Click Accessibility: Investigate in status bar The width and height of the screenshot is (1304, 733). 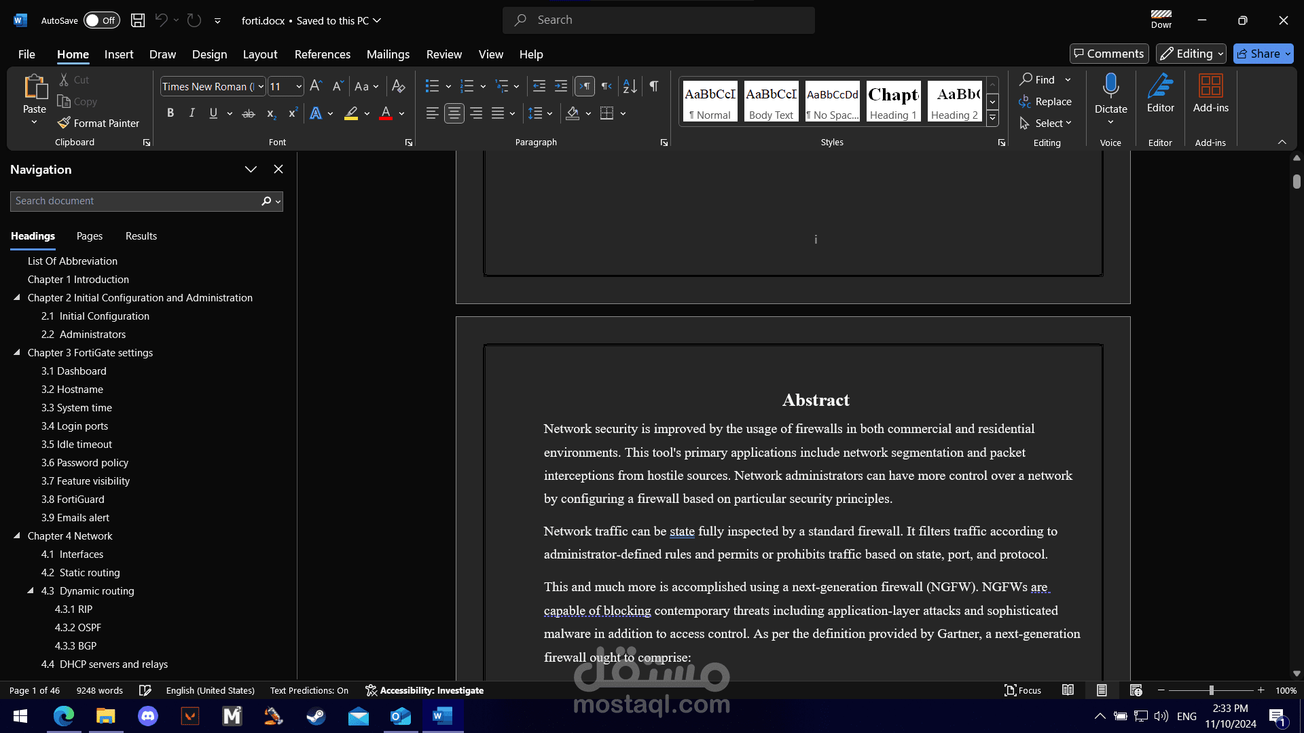click(424, 690)
